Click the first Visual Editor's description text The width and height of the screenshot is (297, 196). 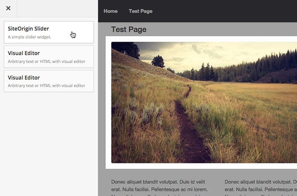[x=47, y=61]
